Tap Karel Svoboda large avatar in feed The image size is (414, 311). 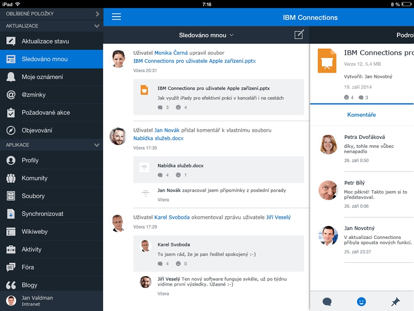pos(119,223)
